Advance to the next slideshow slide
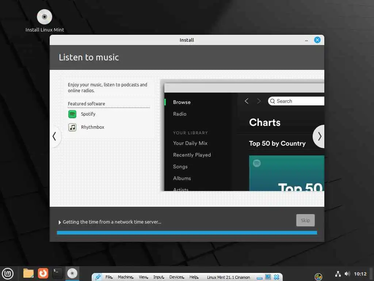The width and height of the screenshot is (374, 281). pos(319,136)
